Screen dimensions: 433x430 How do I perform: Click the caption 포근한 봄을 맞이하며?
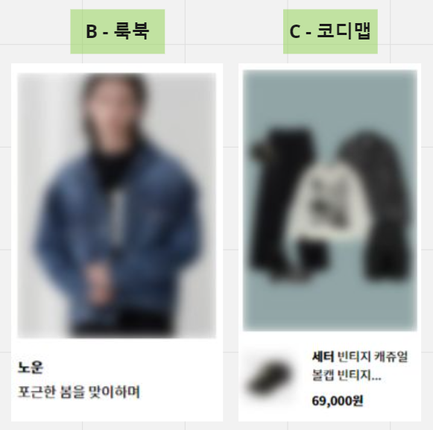pyautogui.click(x=79, y=391)
